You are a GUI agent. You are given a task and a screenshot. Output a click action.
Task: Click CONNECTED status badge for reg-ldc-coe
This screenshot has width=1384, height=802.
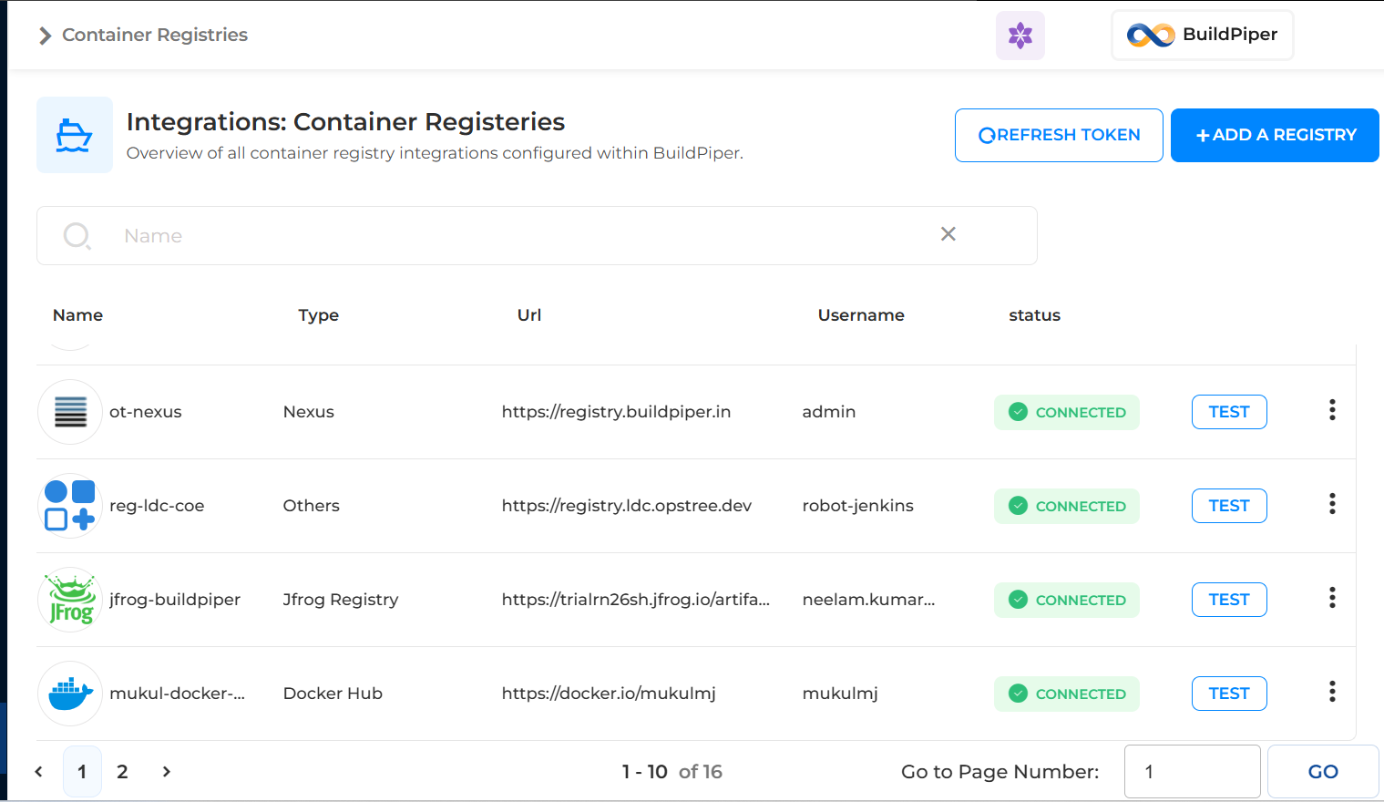click(x=1067, y=506)
